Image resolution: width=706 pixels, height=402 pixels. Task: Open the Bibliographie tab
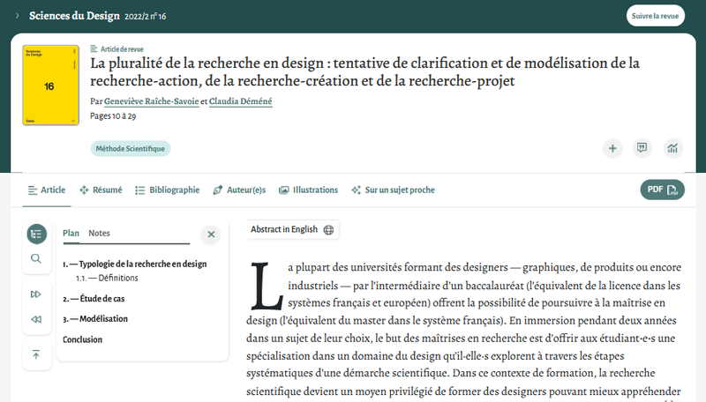tap(168, 190)
